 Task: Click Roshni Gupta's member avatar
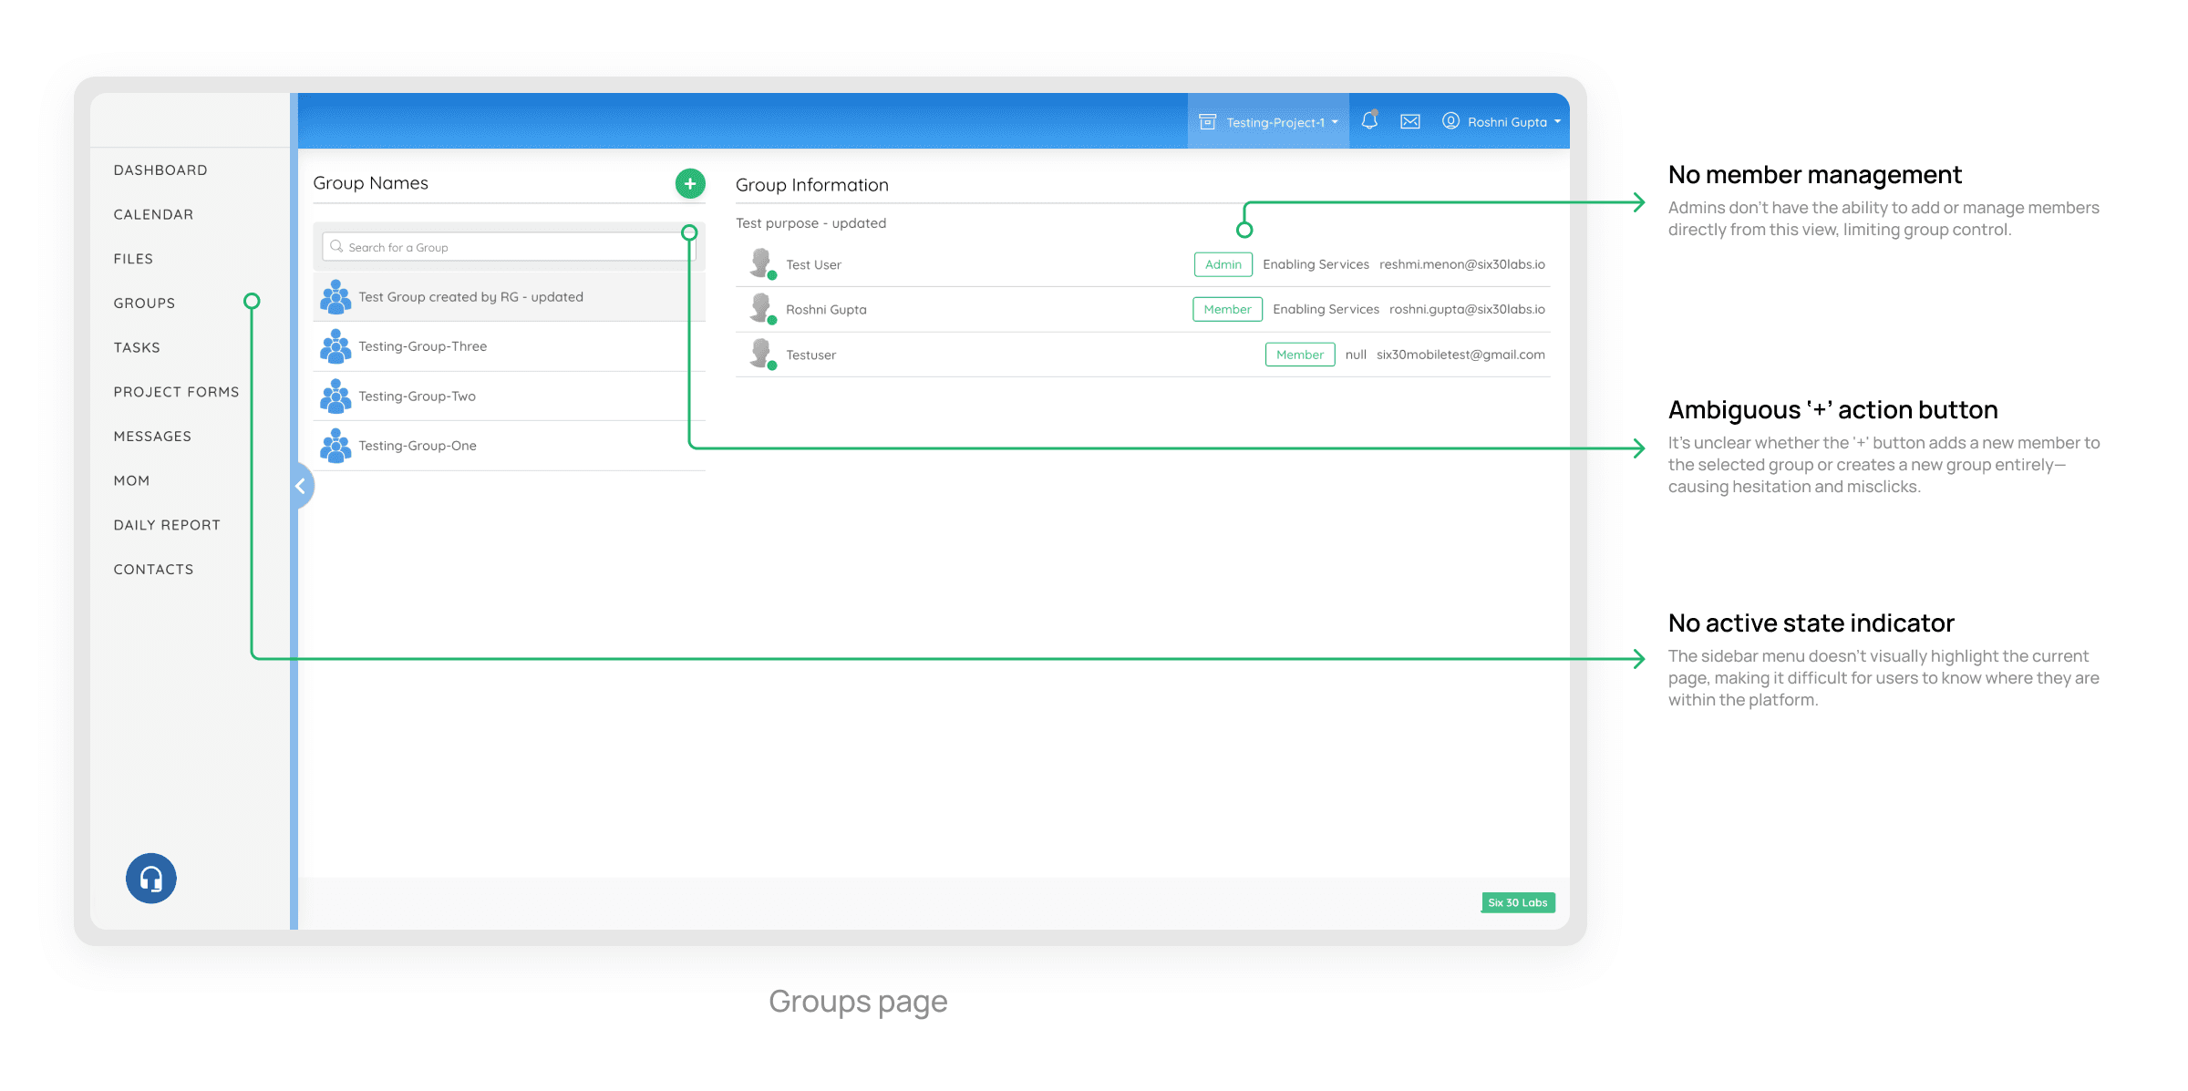click(761, 309)
